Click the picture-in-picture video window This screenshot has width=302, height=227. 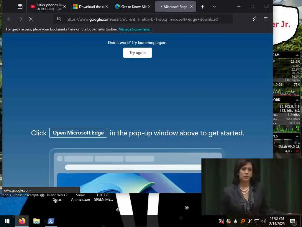point(252,187)
